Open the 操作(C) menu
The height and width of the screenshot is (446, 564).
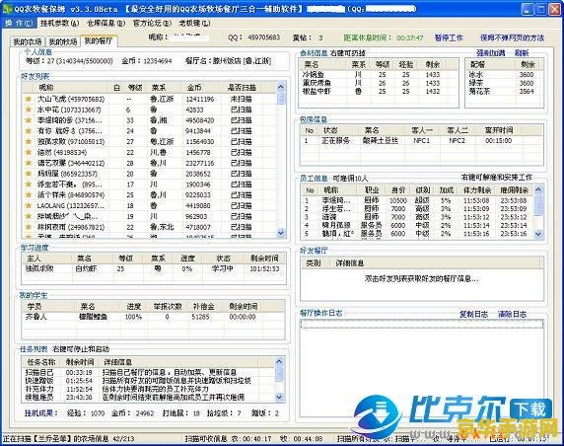coord(19,23)
